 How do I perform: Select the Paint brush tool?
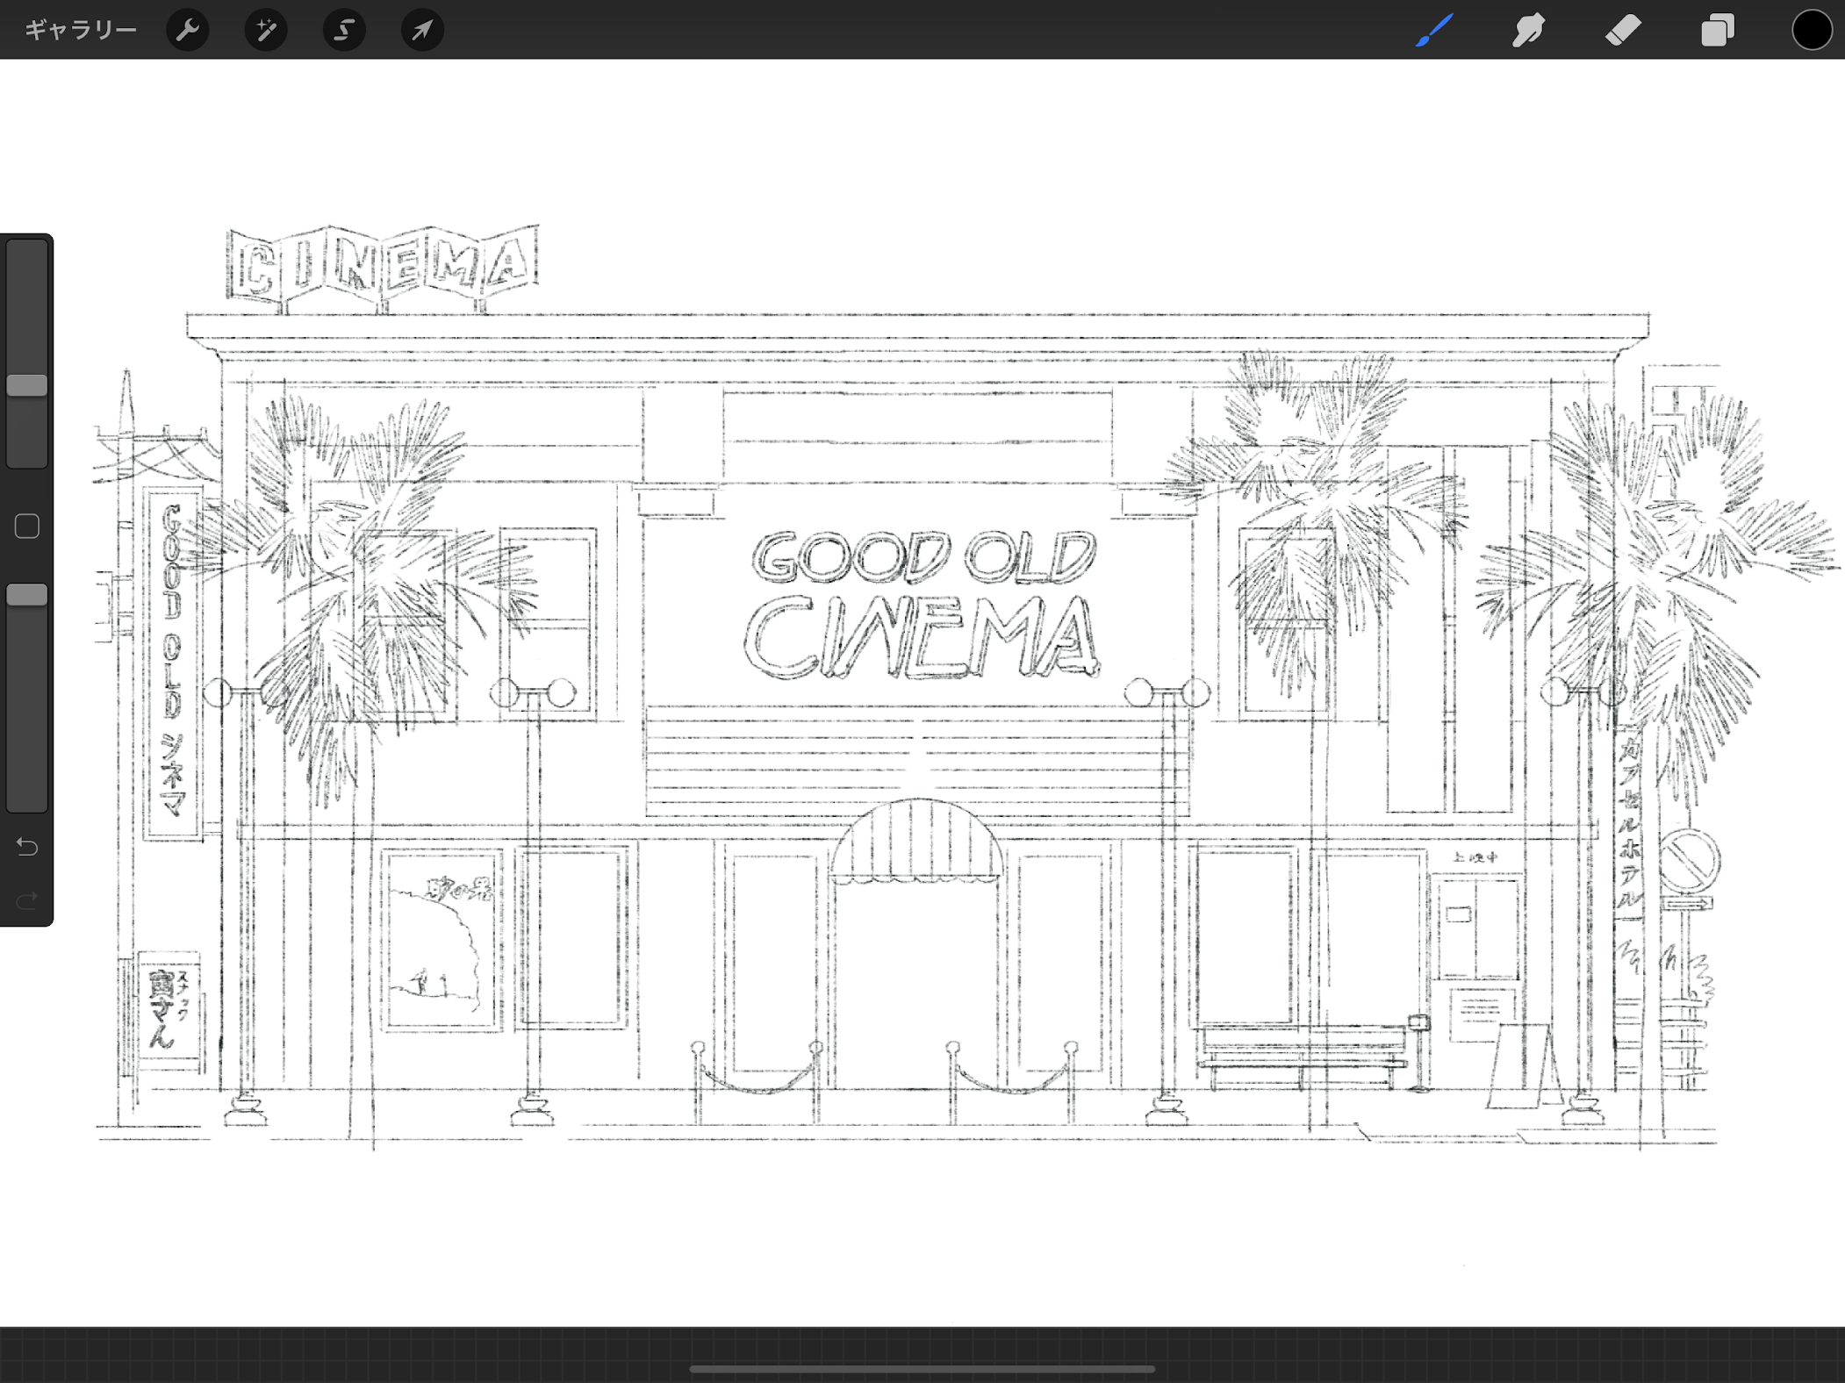click(x=1434, y=30)
